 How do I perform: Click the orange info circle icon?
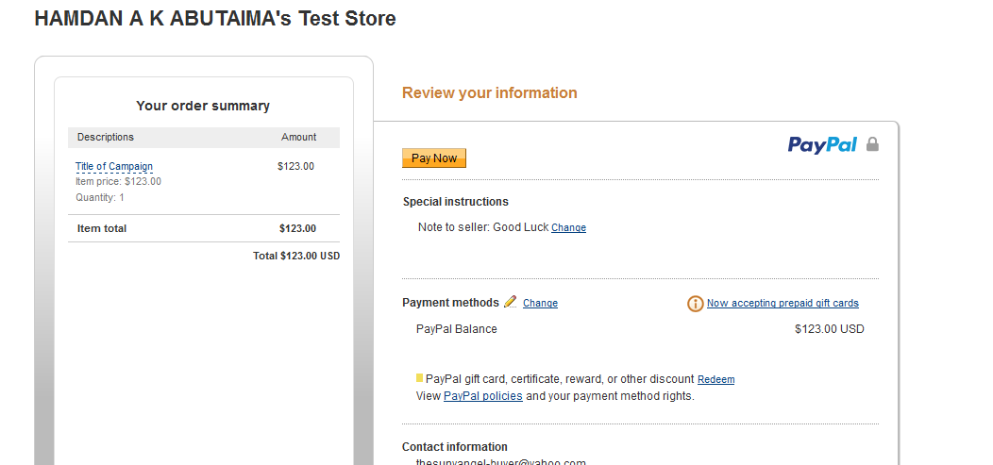point(696,304)
